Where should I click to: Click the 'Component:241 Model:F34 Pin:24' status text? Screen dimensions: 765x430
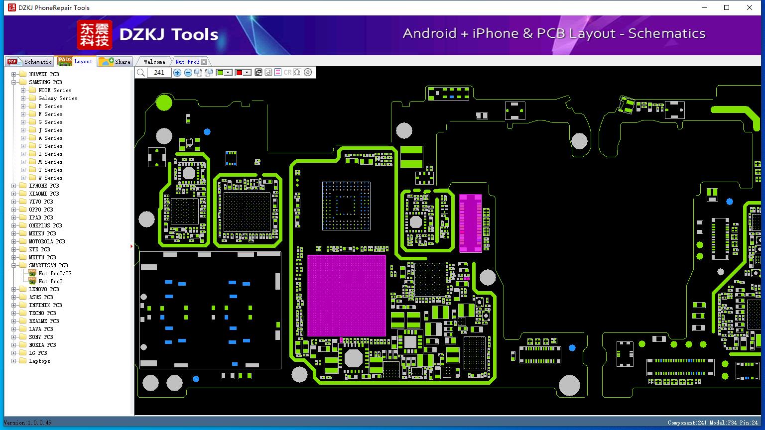[x=713, y=423]
